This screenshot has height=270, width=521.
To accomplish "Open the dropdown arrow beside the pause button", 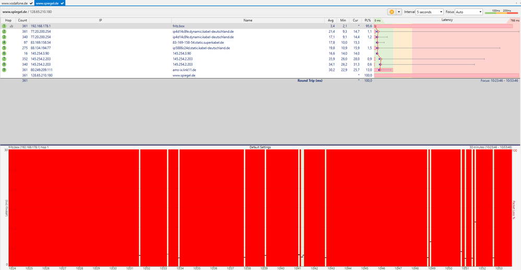I will (399, 11).
